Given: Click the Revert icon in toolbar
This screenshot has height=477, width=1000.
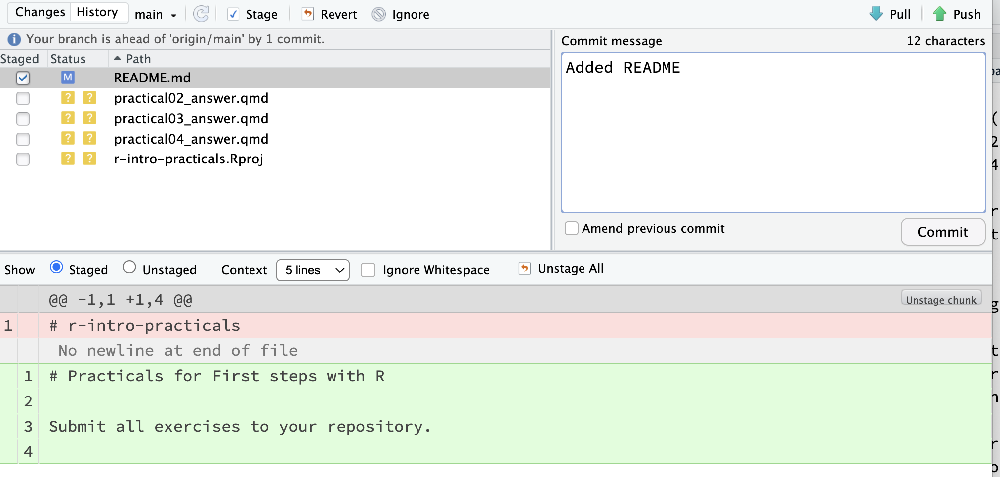Looking at the screenshot, I should click(308, 14).
